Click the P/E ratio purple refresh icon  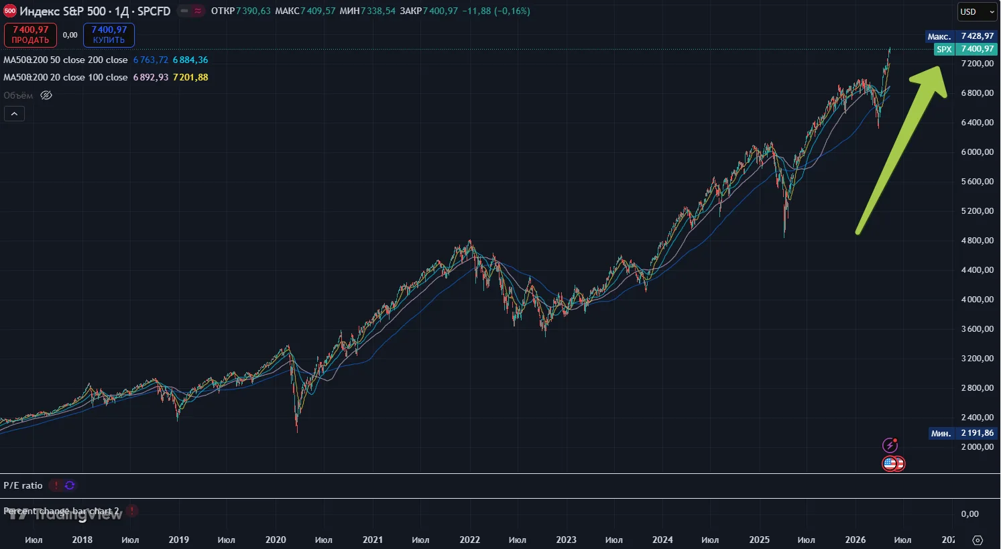point(70,485)
